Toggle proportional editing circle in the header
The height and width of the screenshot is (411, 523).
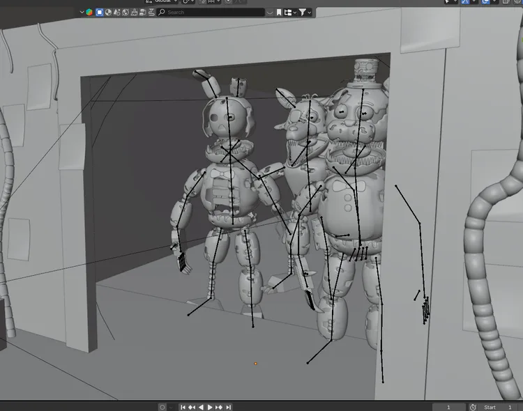click(x=228, y=1)
